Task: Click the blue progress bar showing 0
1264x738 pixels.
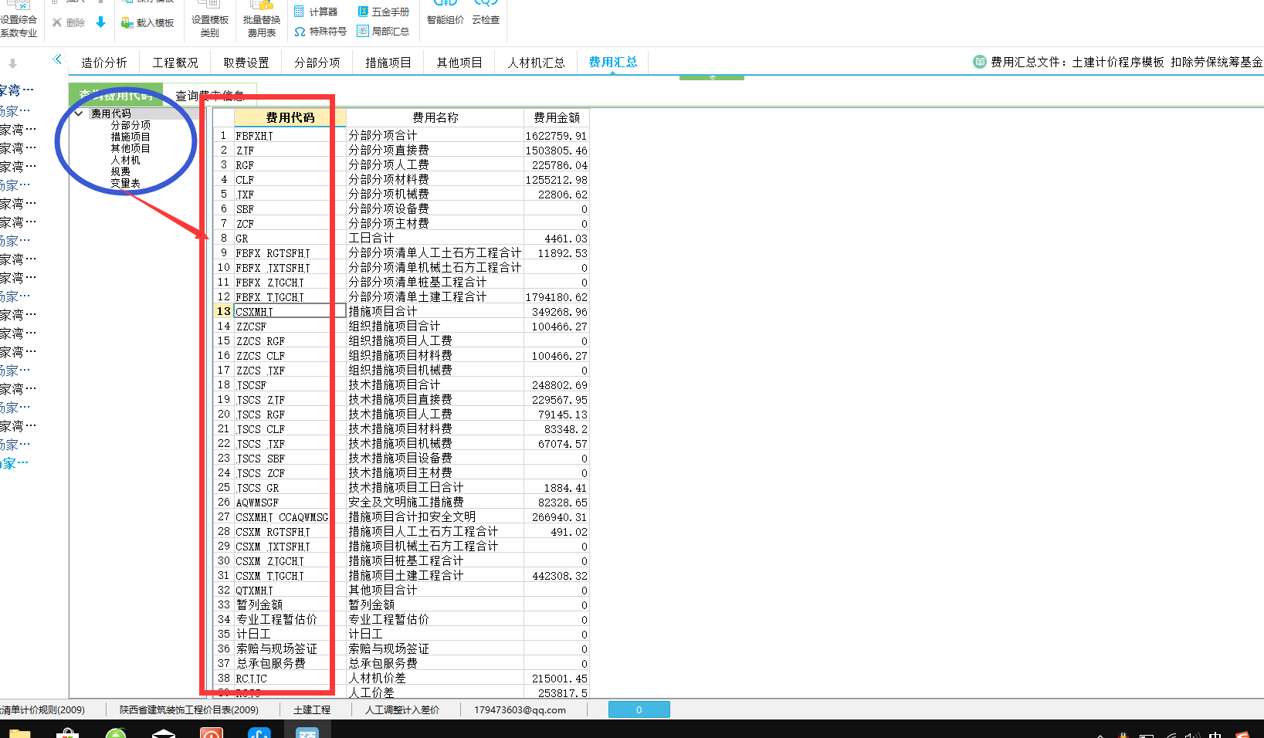Action: [x=639, y=709]
